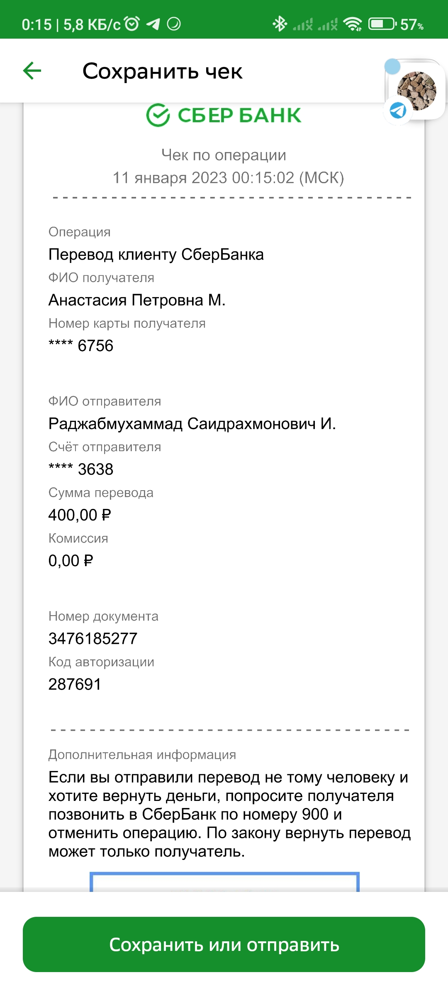
Task: Tap the alarm clock status icon
Action: tap(132, 24)
